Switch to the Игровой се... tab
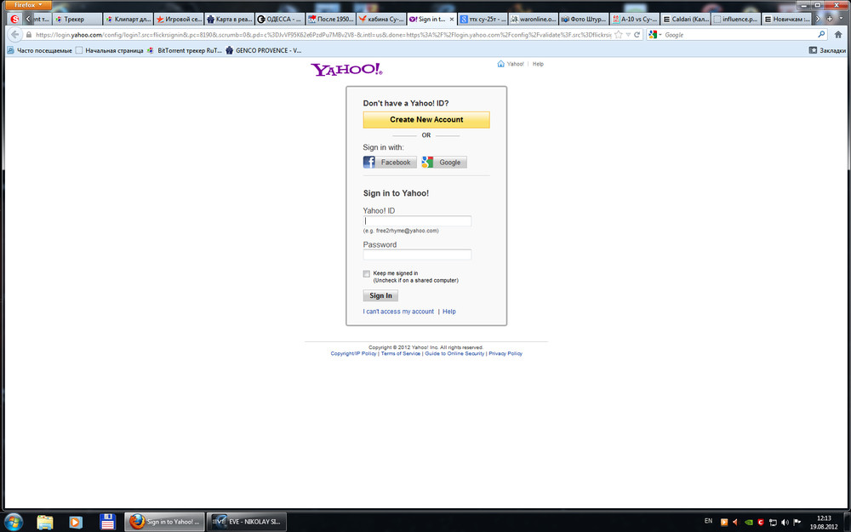Image resolution: width=851 pixels, height=532 pixels. pyautogui.click(x=179, y=19)
